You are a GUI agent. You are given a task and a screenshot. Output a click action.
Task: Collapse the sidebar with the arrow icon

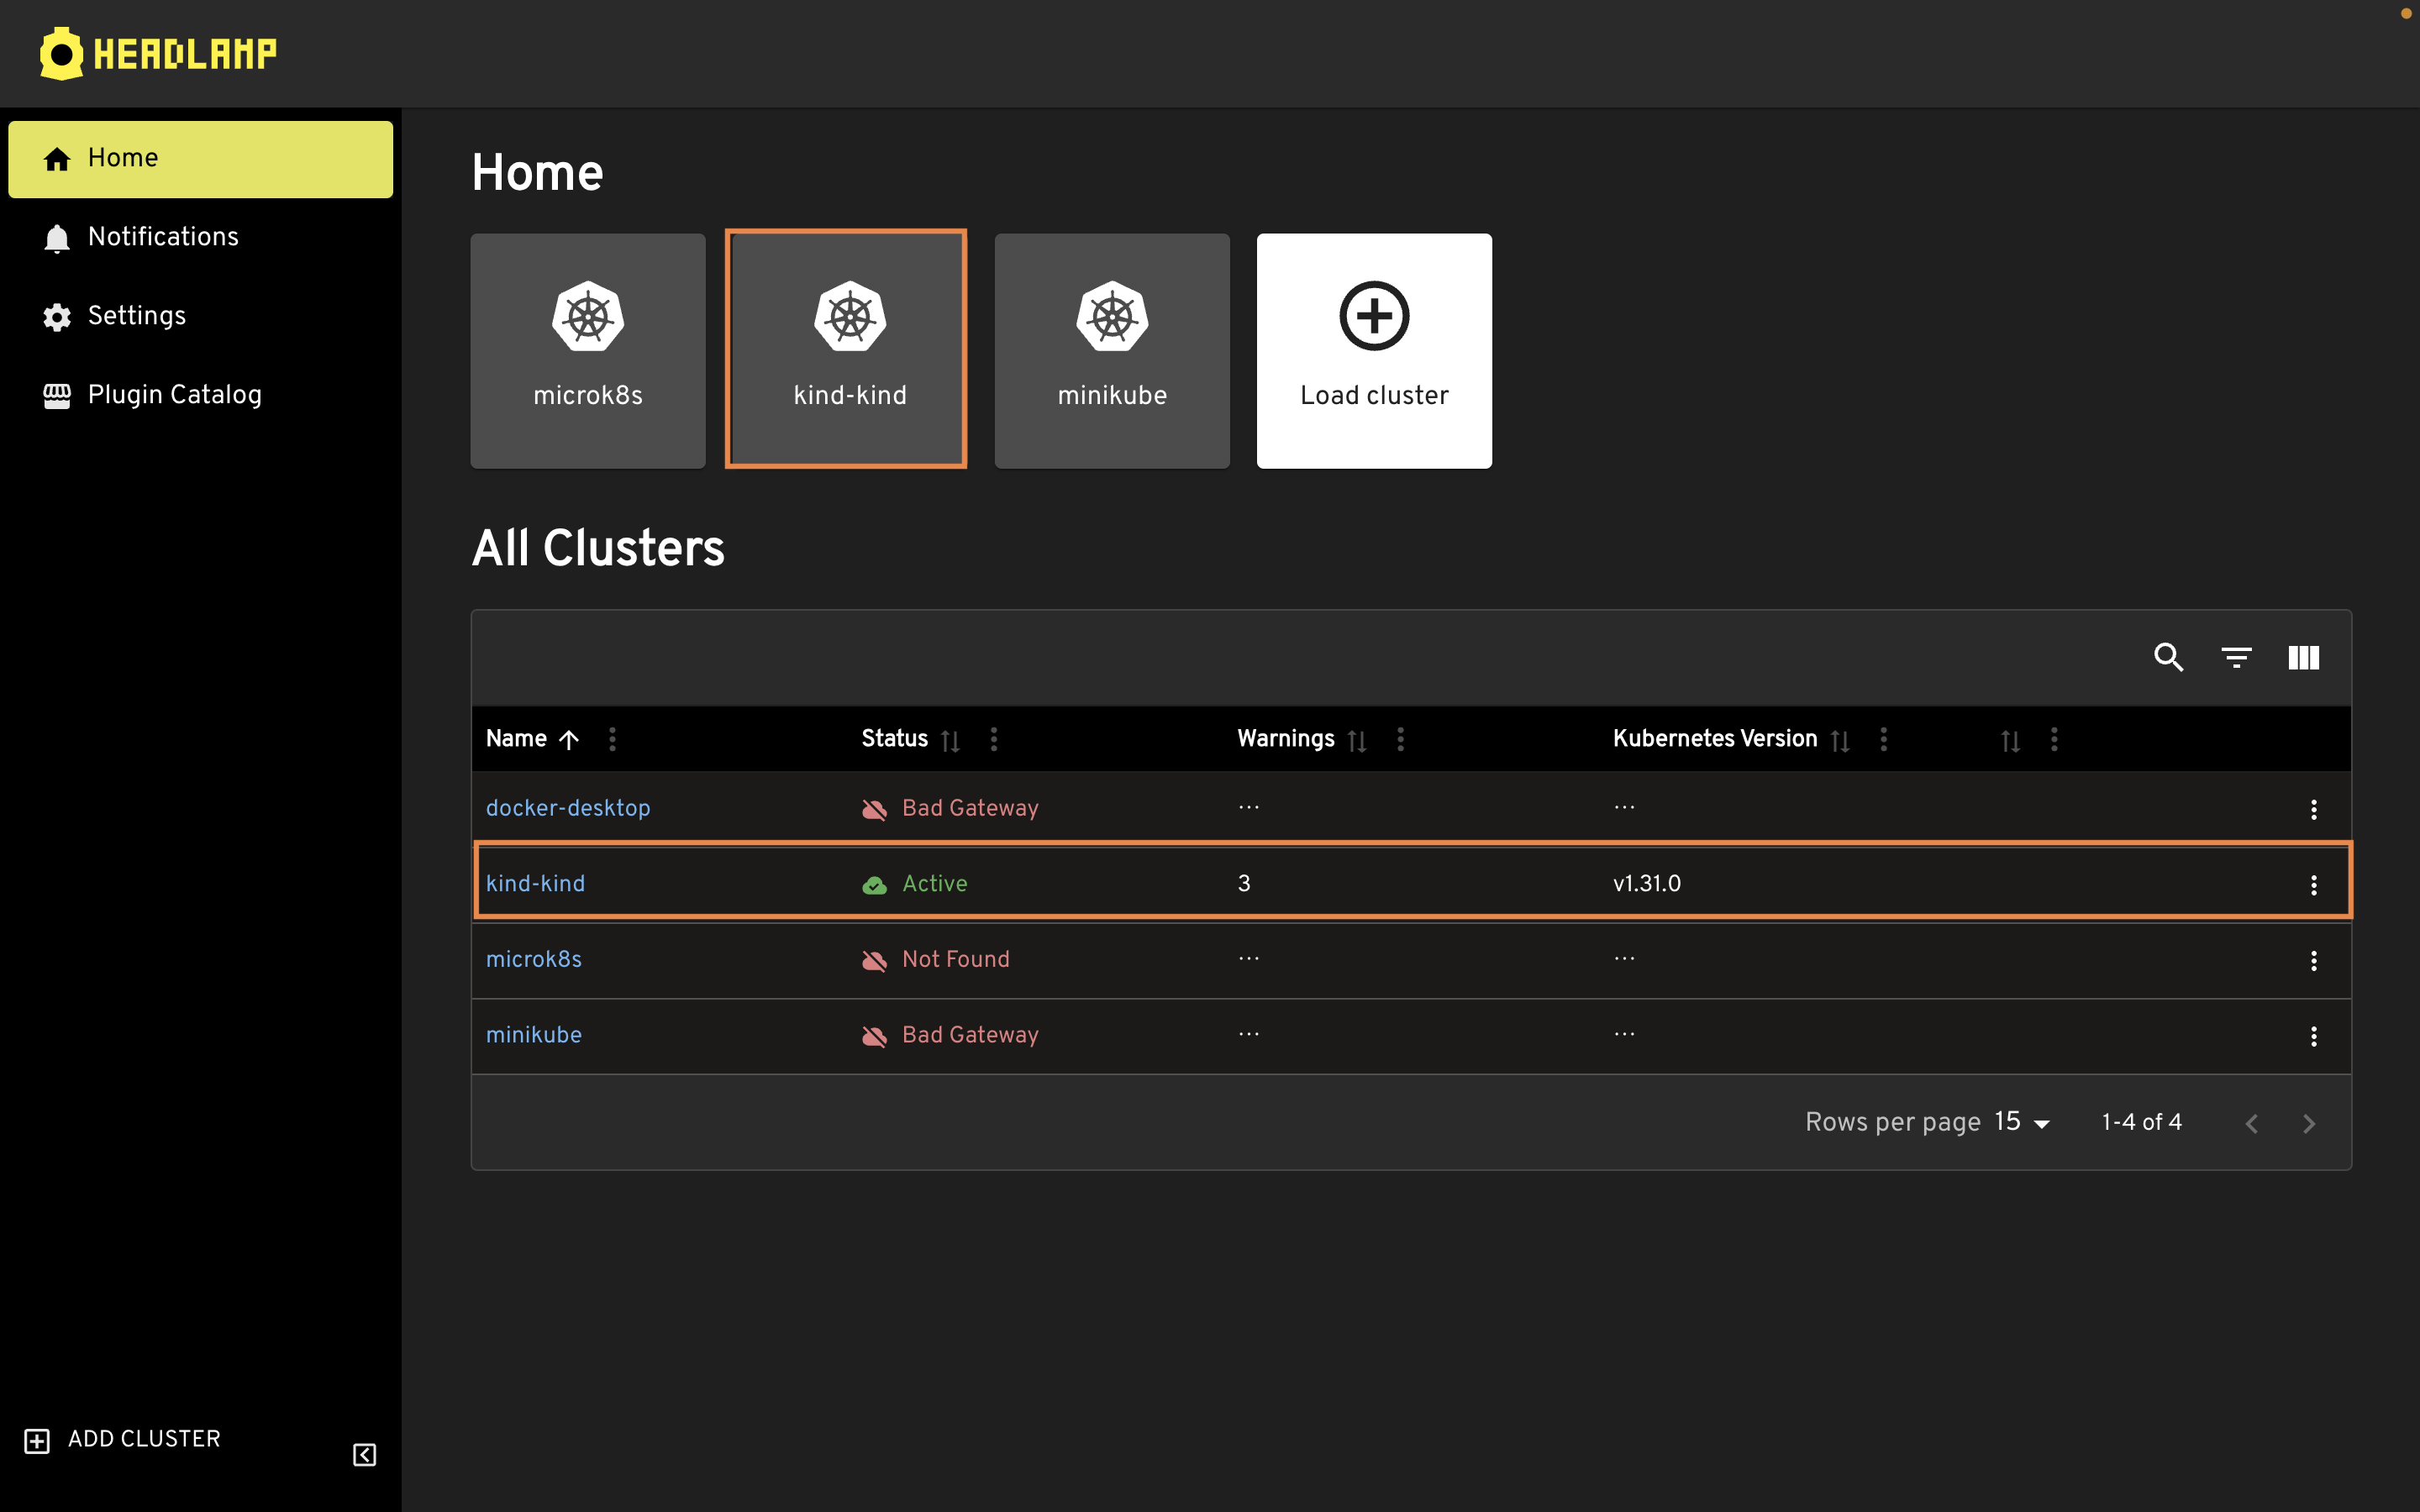[364, 1454]
